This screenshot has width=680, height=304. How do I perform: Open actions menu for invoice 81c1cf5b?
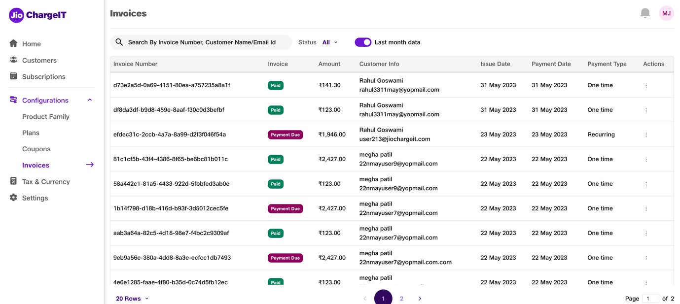click(646, 159)
